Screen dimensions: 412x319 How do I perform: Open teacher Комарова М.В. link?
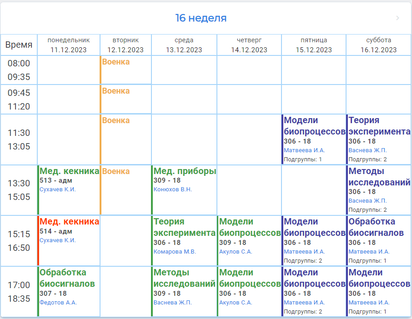[175, 251]
